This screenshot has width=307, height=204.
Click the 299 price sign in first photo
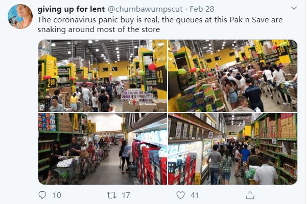51,83
